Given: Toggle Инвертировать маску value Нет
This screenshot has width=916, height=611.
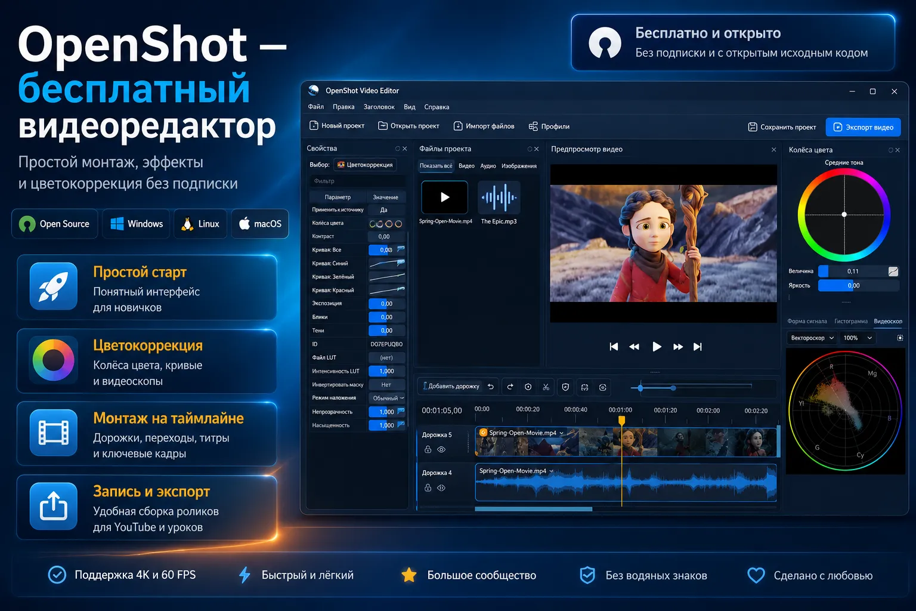Looking at the screenshot, I should 386,384.
